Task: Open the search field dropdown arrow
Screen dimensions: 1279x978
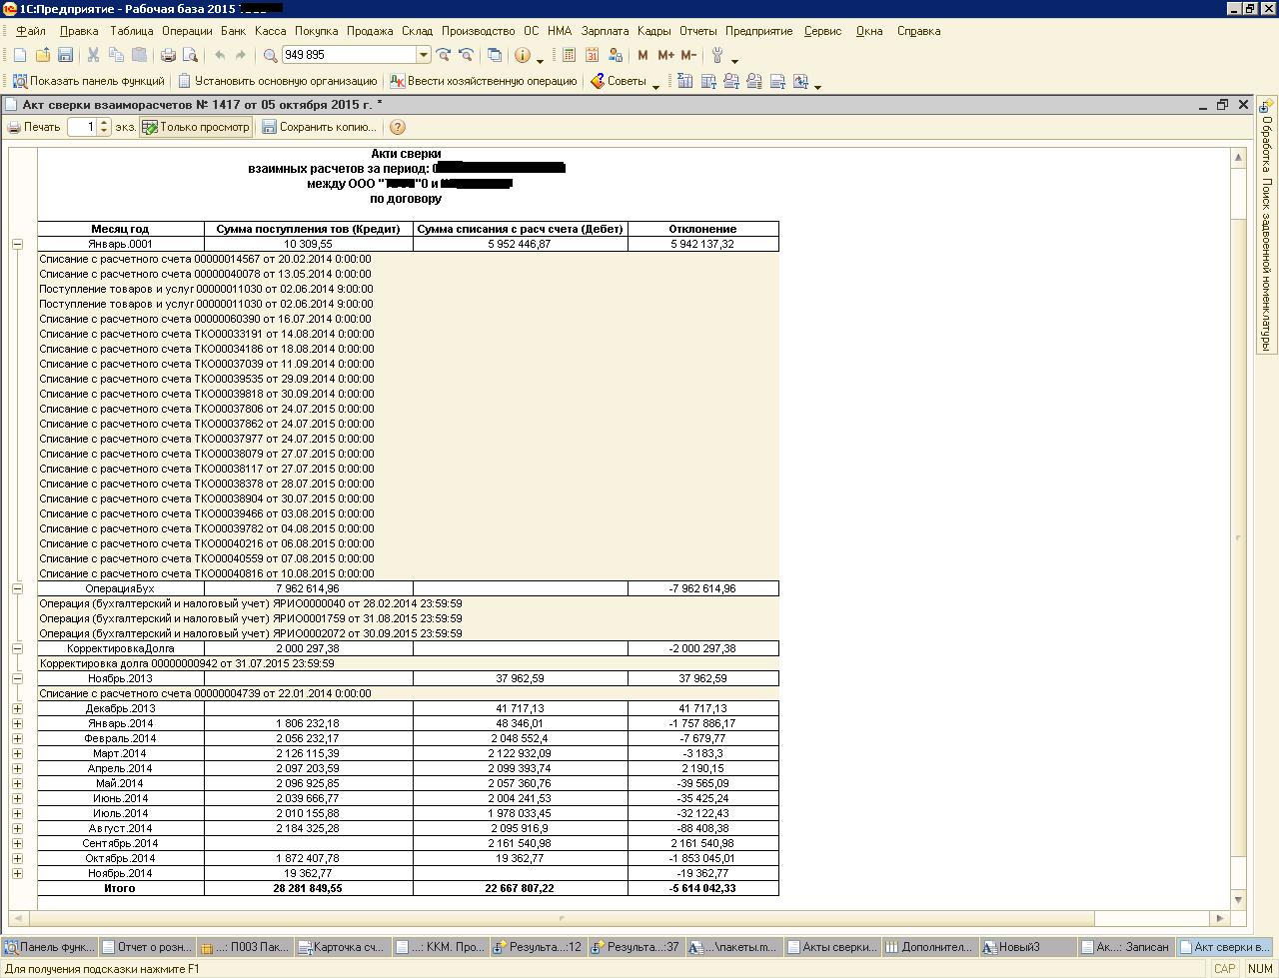Action: coord(424,55)
